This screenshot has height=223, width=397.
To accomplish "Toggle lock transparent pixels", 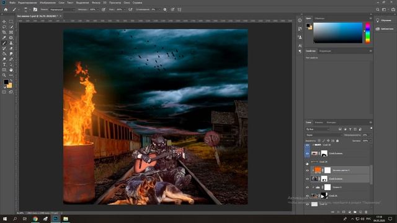I will 319,141.
